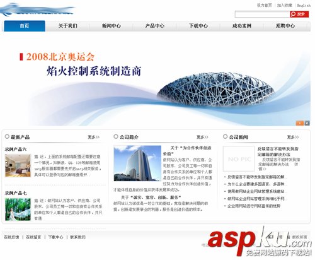
Task: Click footer link 在线留言
Action: click(x=33, y=237)
